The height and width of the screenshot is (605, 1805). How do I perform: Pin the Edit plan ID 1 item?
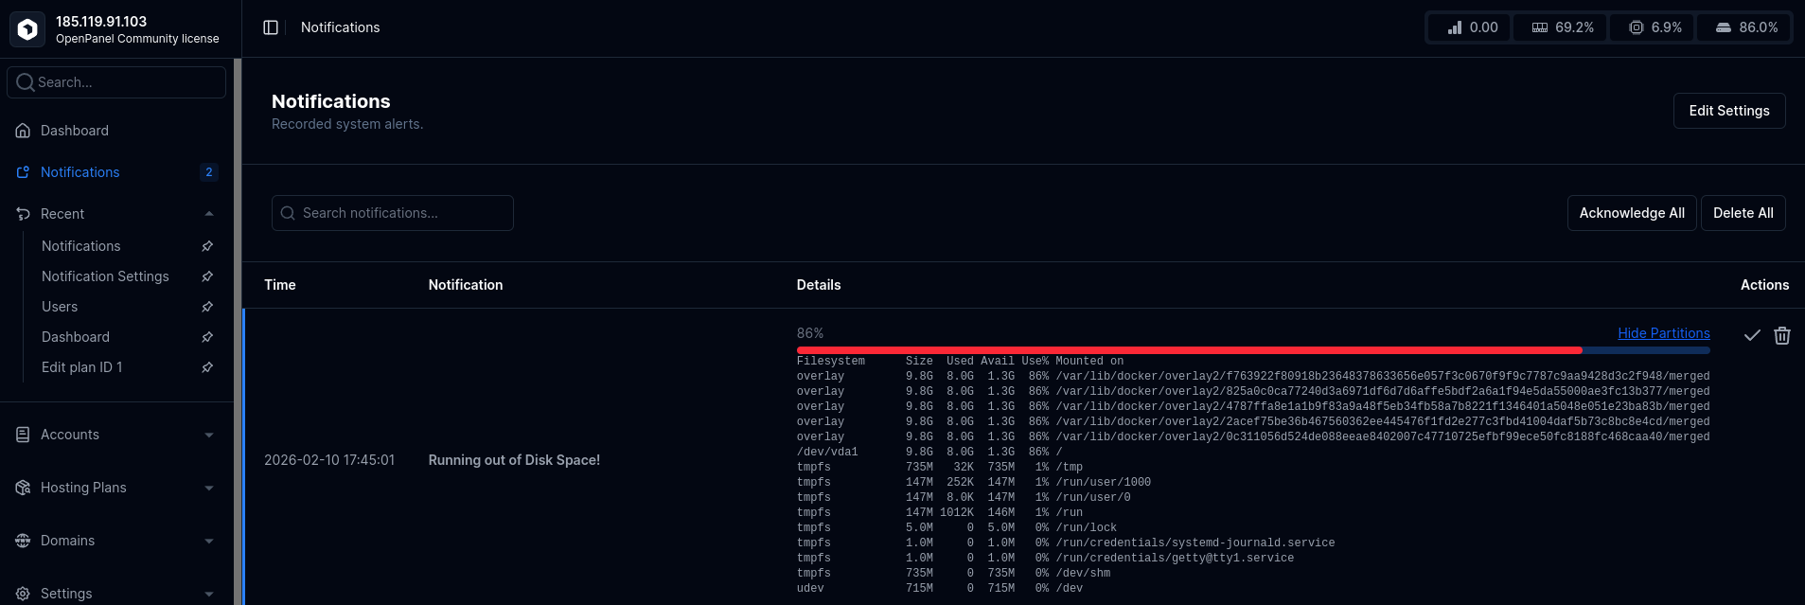207,367
